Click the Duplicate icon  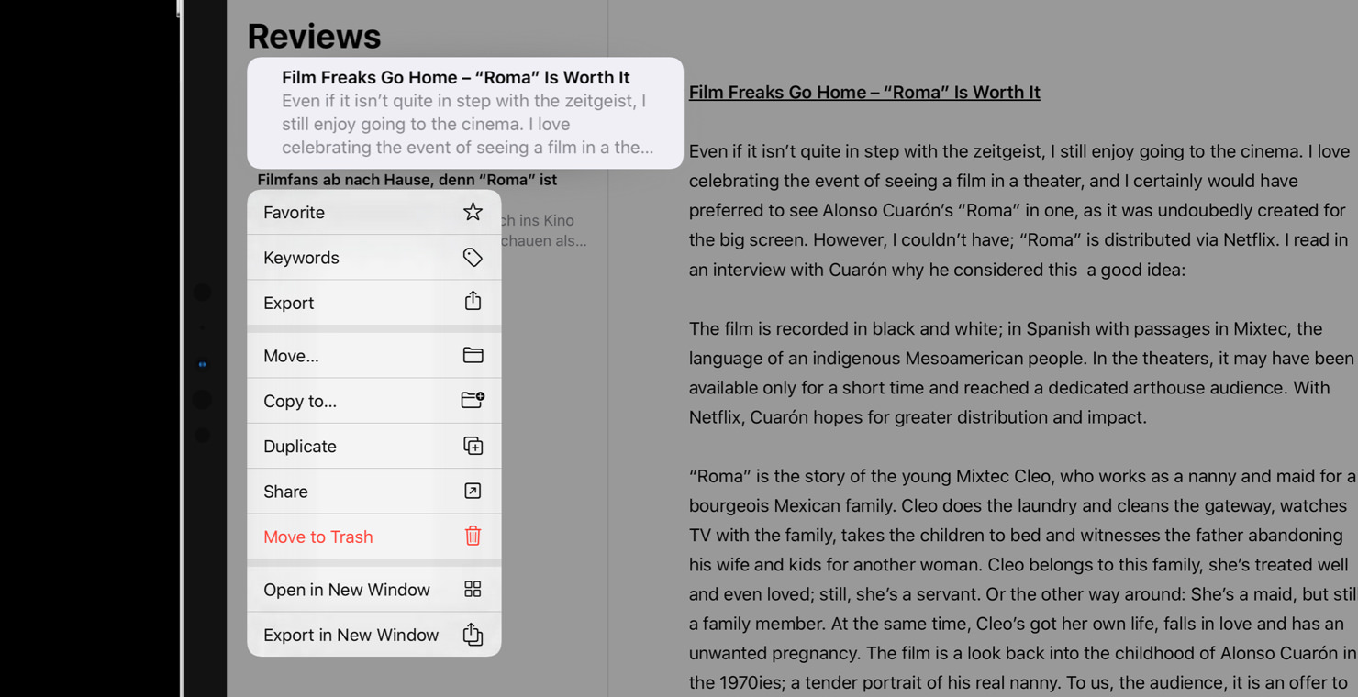[x=473, y=446]
